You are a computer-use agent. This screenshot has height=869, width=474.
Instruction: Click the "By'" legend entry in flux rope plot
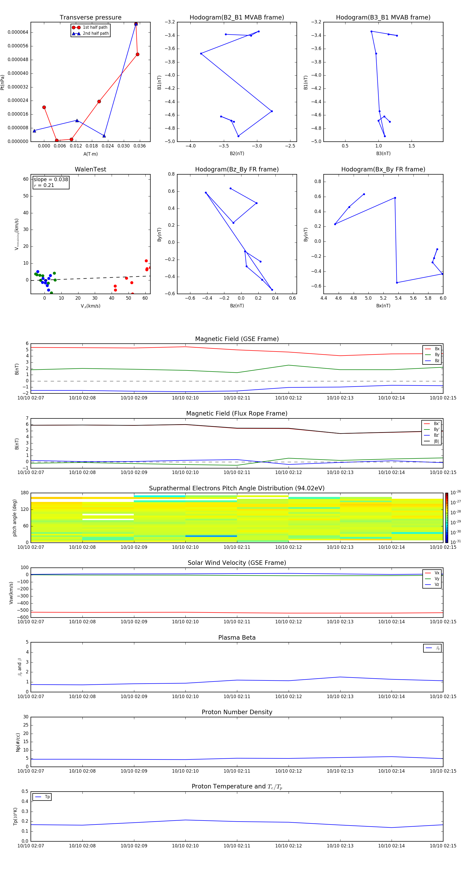click(432, 429)
